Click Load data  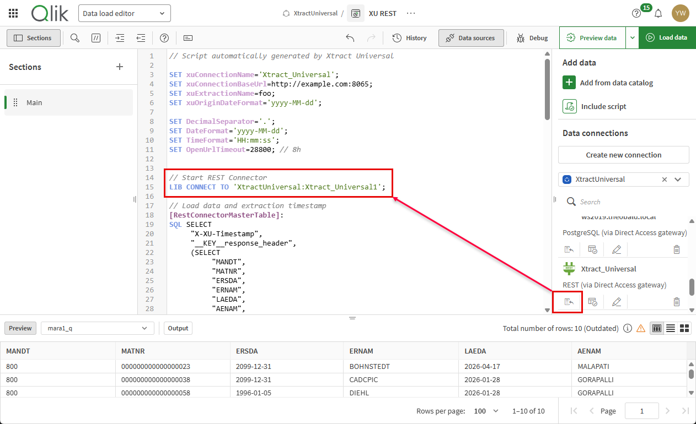tap(667, 37)
